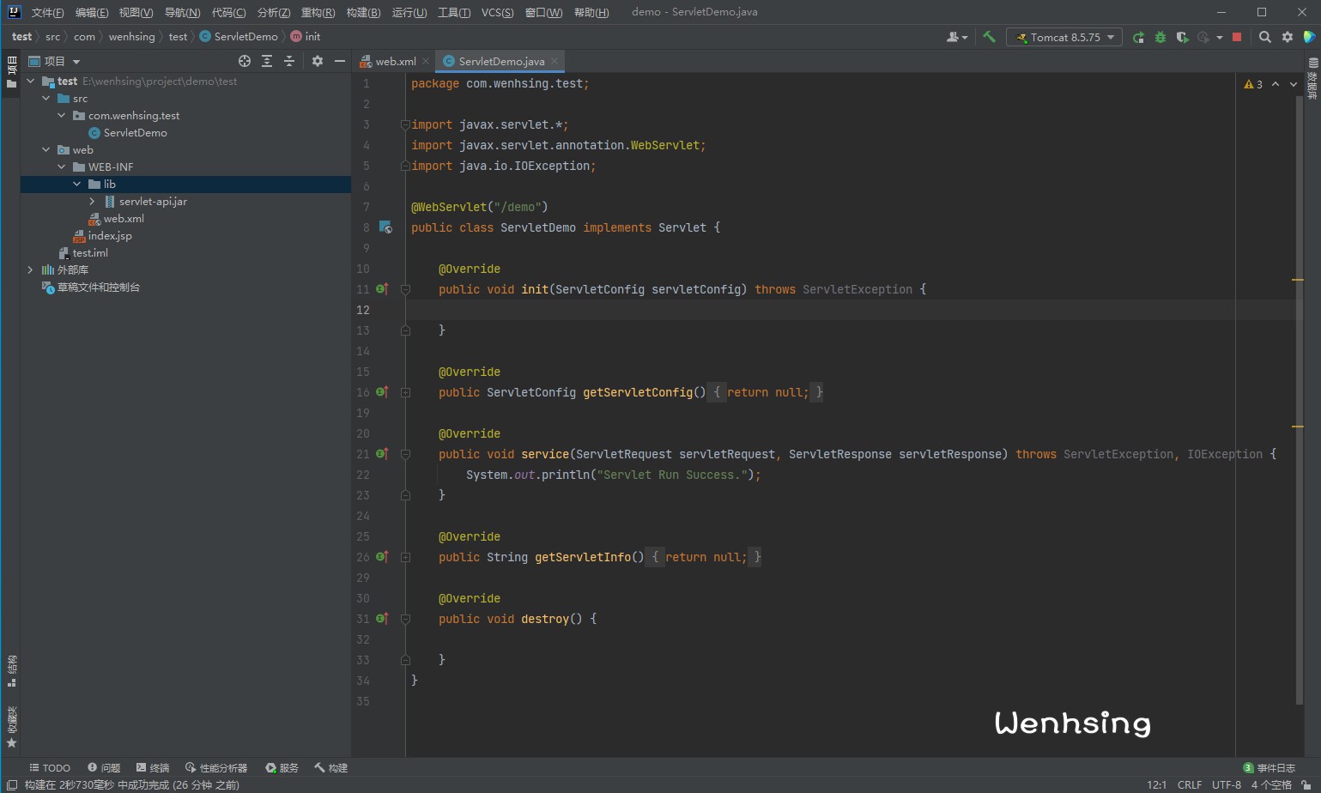Go to previous highlighted error arrow
This screenshot has width=1321, height=793.
point(1276,84)
